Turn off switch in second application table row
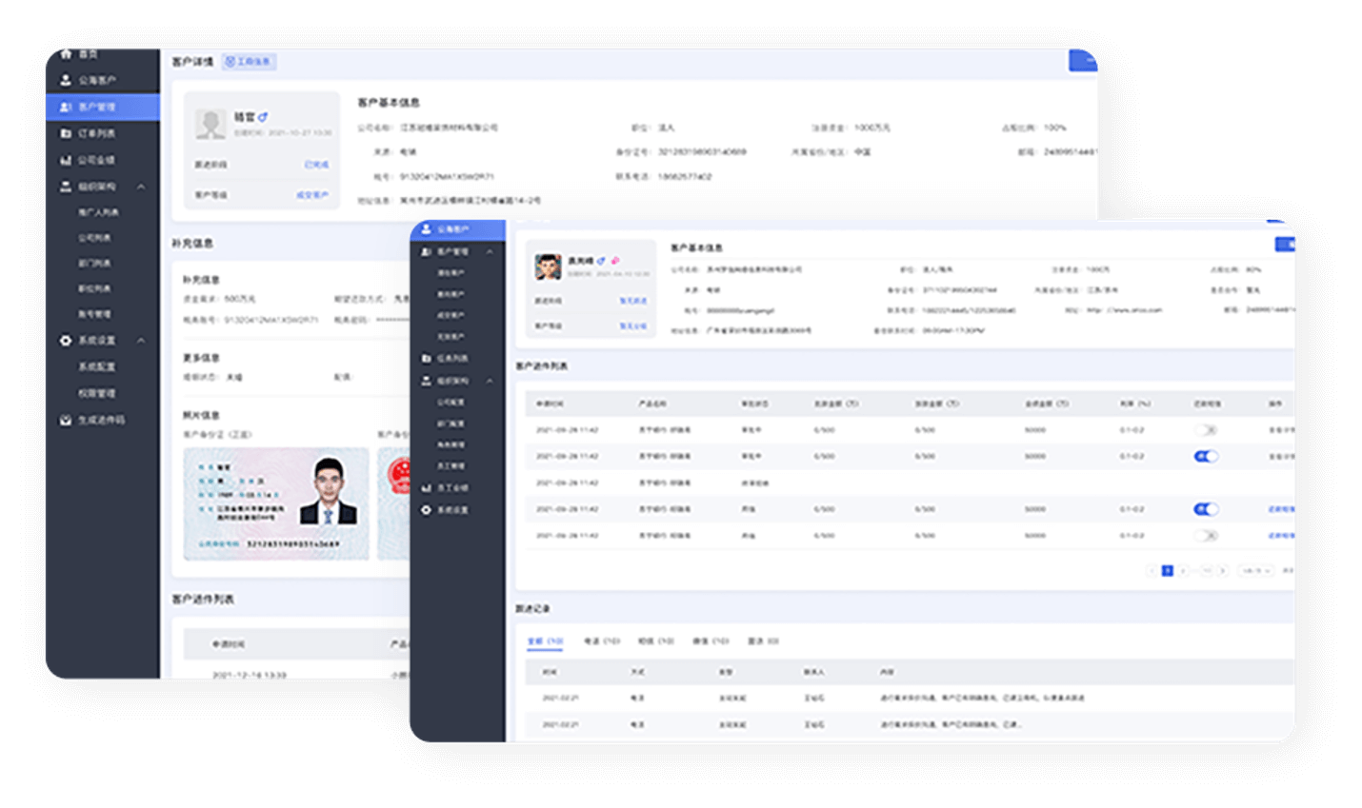 (1207, 456)
